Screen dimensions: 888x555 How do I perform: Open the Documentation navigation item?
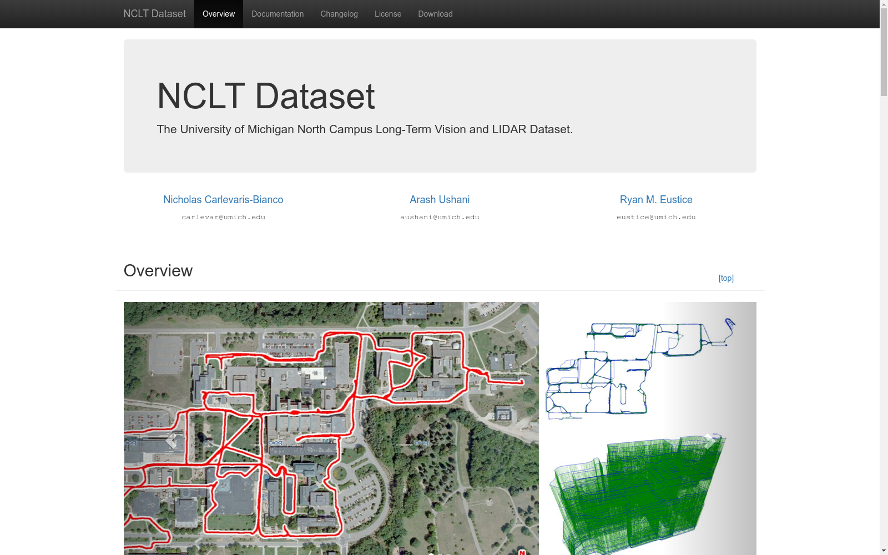point(277,14)
